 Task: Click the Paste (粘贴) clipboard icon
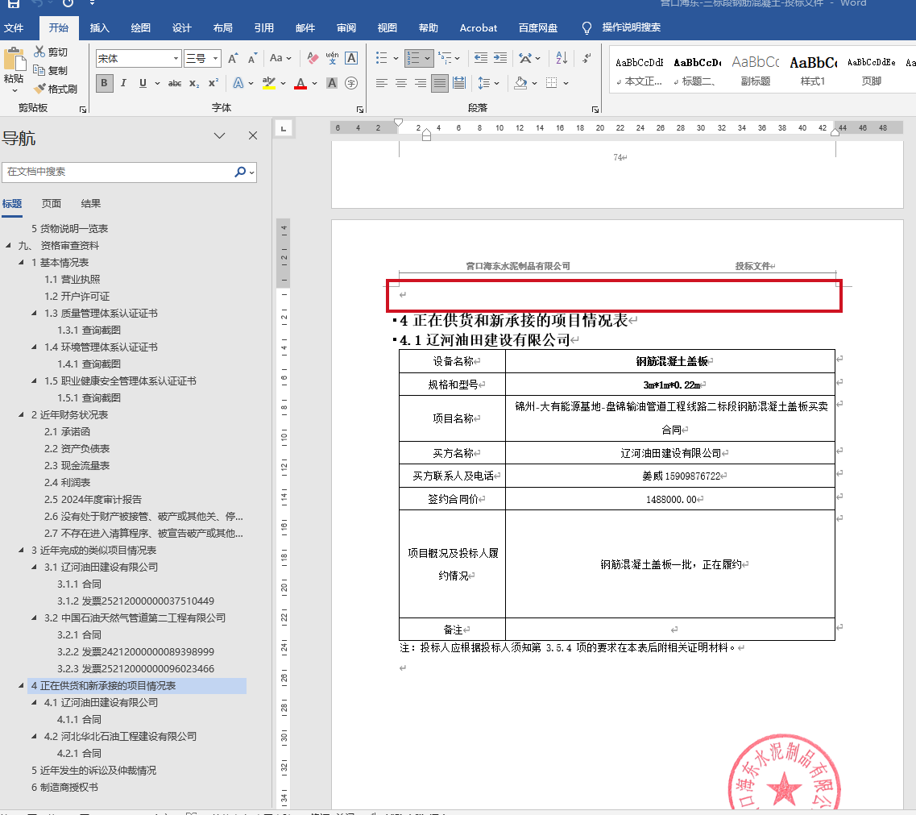tap(14, 59)
